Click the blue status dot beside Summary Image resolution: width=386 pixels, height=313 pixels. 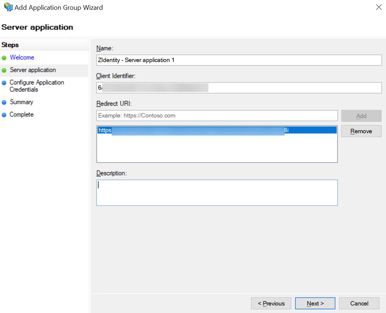(x=4, y=102)
